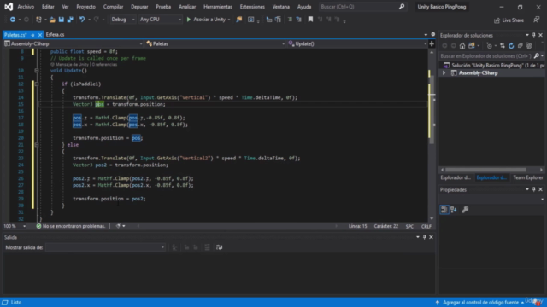Open Explorador de soluciones window options arrow
Screen dimensions: 547x307
click(x=527, y=35)
